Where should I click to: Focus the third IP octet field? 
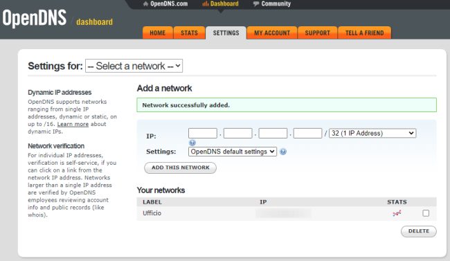pyautogui.click(x=273, y=133)
